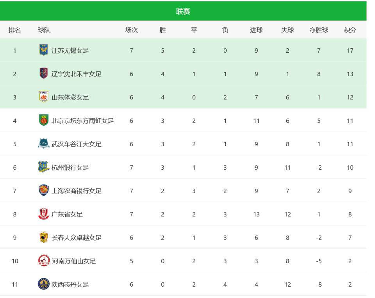Screen dimensions: 375x298
Task: Click the 上海农商银行女足 team name
Action: (x=77, y=191)
